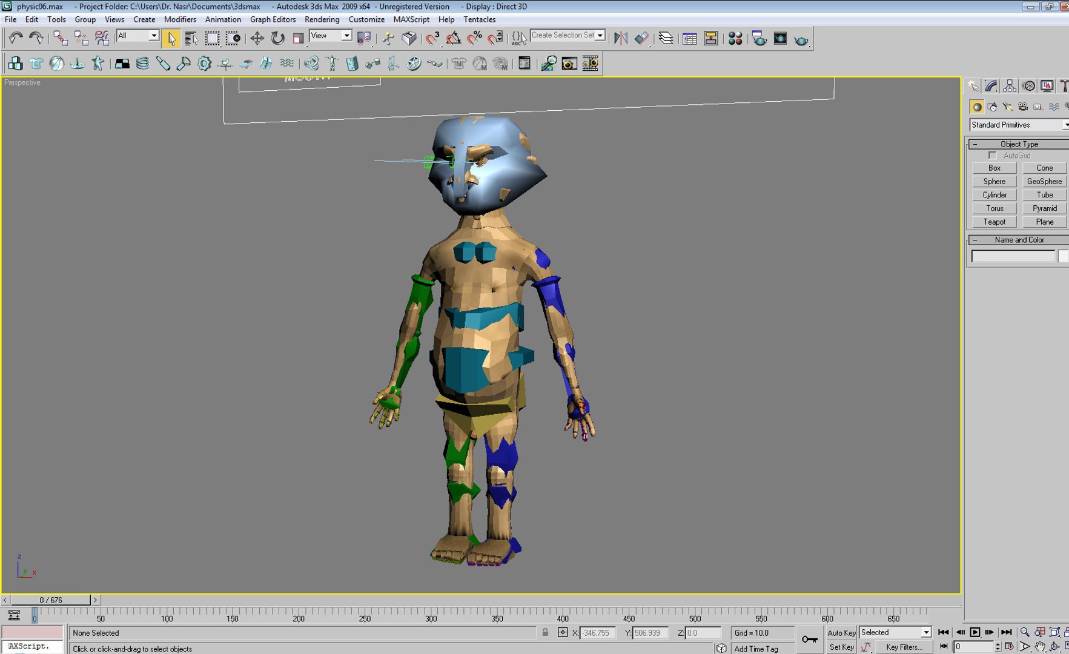Click the Key Filters button
The height and width of the screenshot is (654, 1069).
(x=904, y=647)
